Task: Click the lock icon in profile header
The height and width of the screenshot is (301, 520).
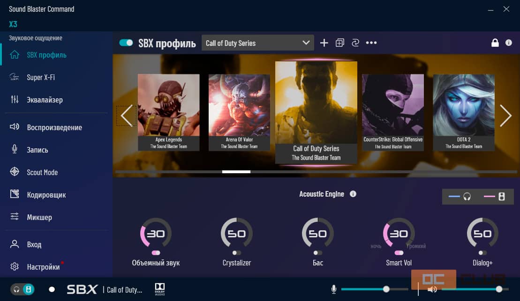Action: (495, 43)
